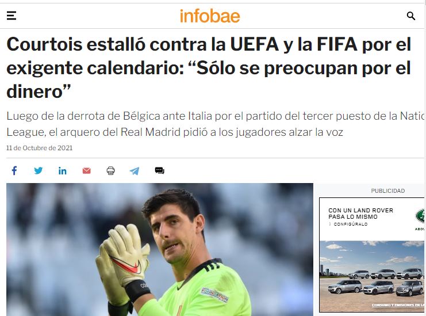
Task: Click the article subtitle text
Action: coord(215,124)
